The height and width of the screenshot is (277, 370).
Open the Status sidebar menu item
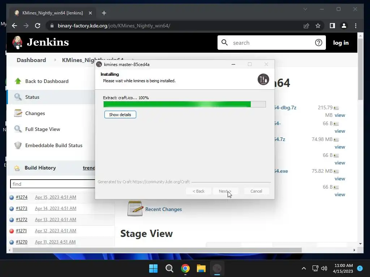[x=51, y=97]
